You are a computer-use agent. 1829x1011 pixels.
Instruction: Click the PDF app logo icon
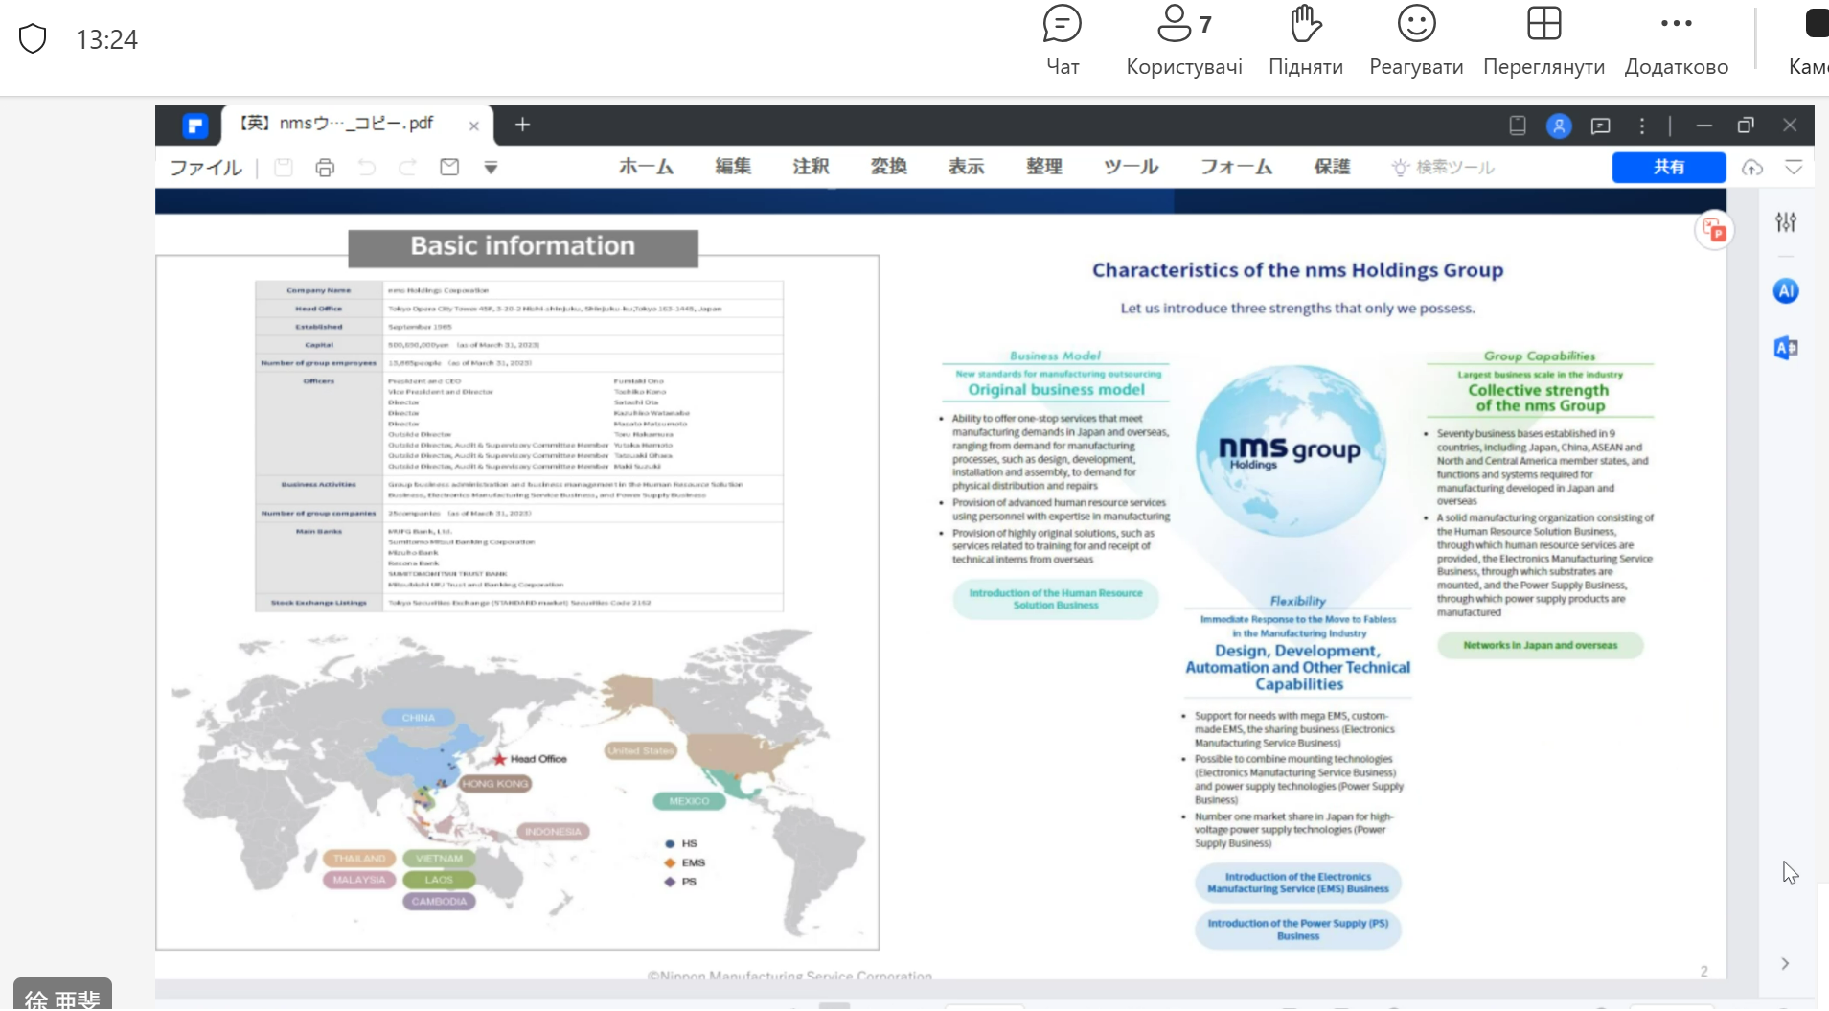tap(195, 126)
